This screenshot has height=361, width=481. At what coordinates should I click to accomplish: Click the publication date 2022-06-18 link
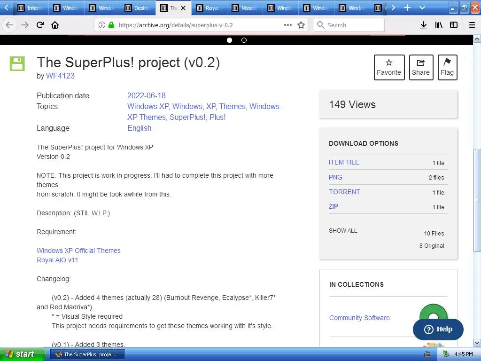click(147, 95)
